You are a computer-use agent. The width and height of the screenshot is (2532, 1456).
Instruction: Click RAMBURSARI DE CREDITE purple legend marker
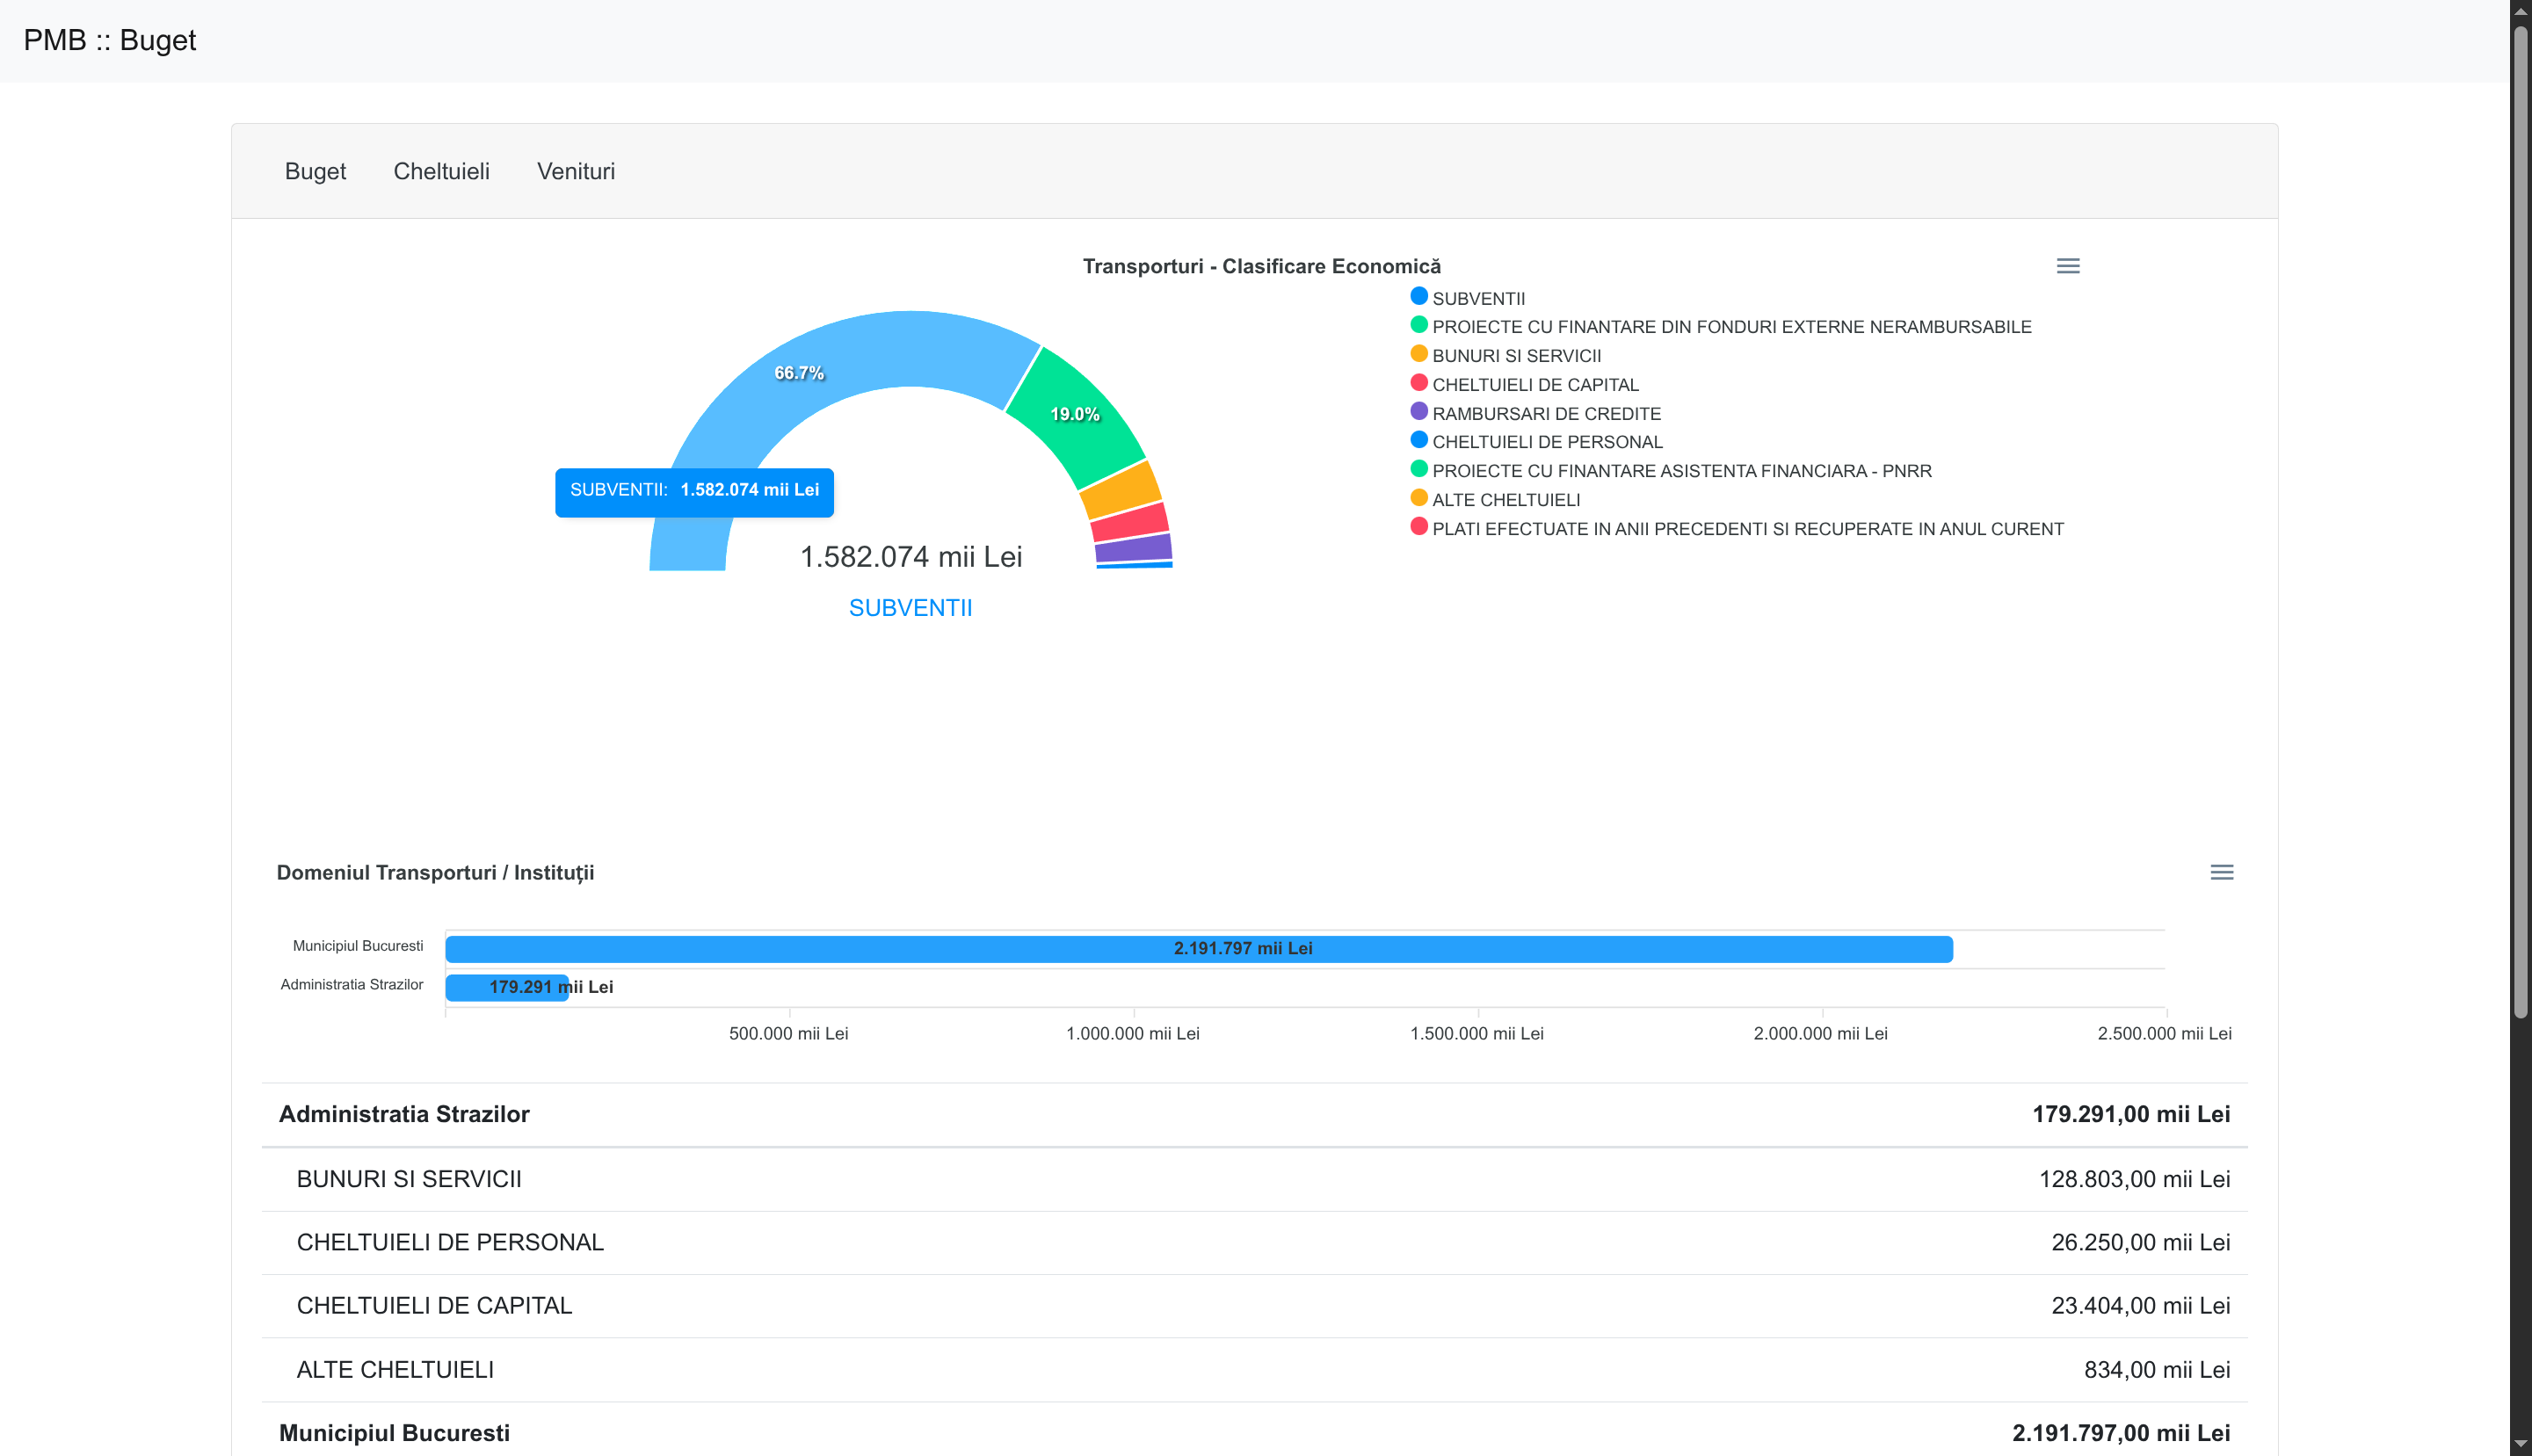click(1418, 412)
